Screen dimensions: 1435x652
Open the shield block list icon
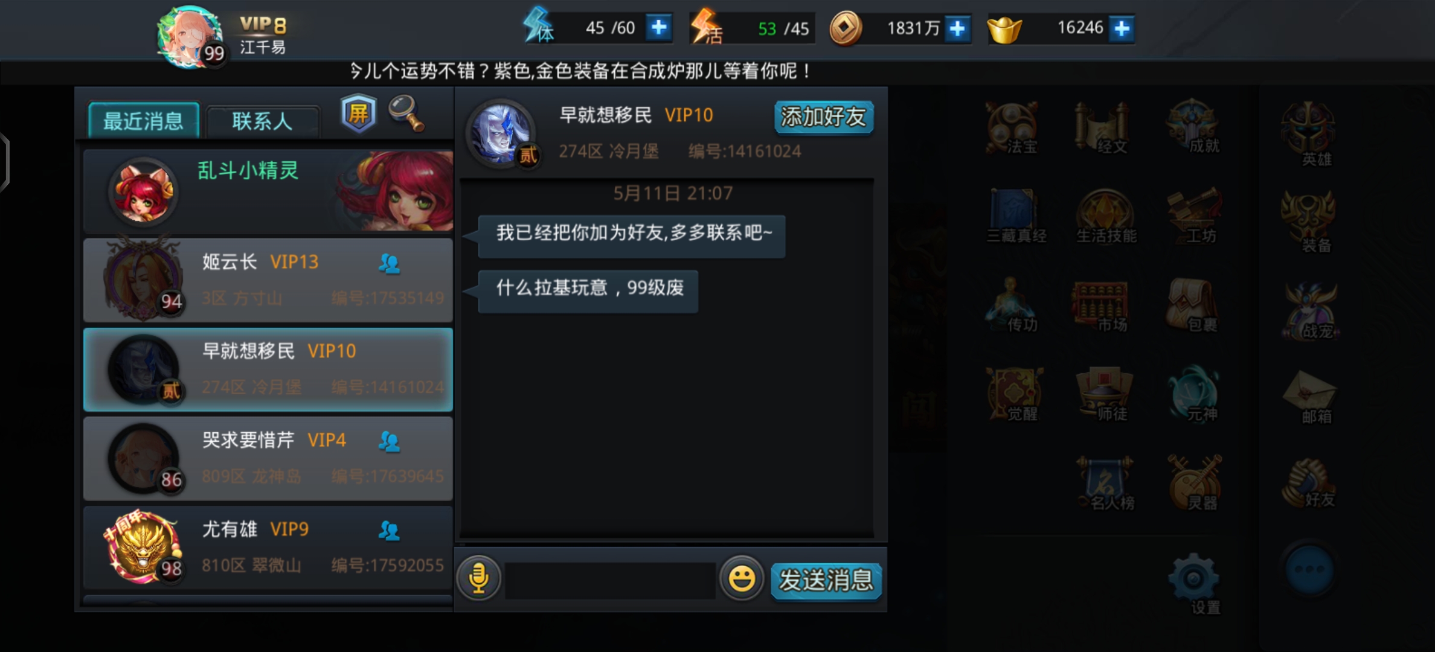coord(358,113)
